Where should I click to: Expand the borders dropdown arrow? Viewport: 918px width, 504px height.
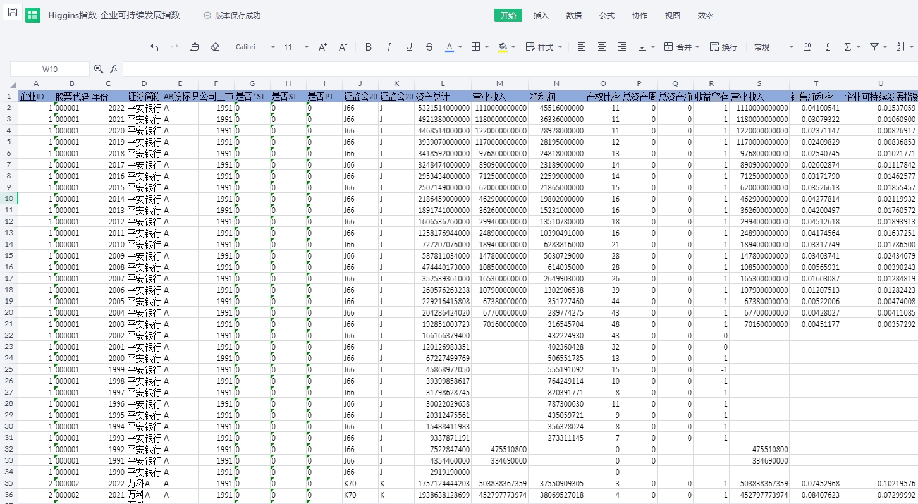point(487,47)
